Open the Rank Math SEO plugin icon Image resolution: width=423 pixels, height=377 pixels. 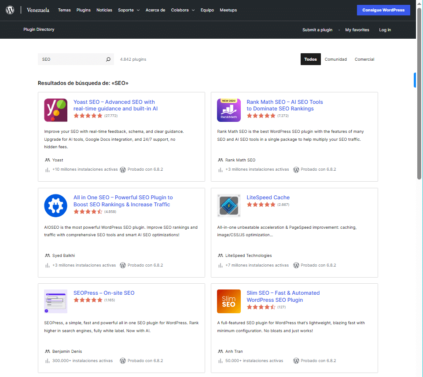[x=229, y=110]
